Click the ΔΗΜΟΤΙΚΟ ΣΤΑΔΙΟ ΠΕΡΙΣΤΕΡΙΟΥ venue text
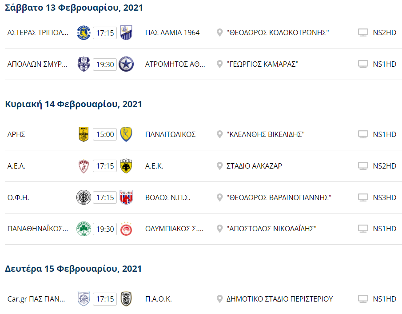Screen dimensions: 402x314 [279, 299]
